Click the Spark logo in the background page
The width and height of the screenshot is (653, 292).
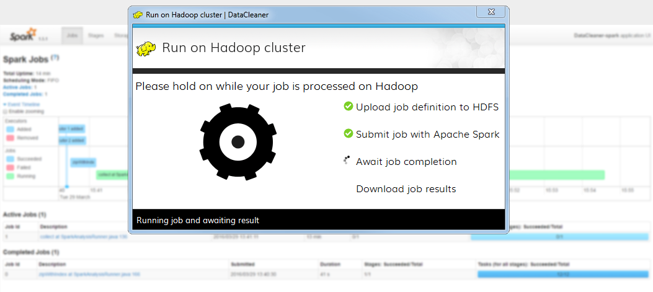24,35
